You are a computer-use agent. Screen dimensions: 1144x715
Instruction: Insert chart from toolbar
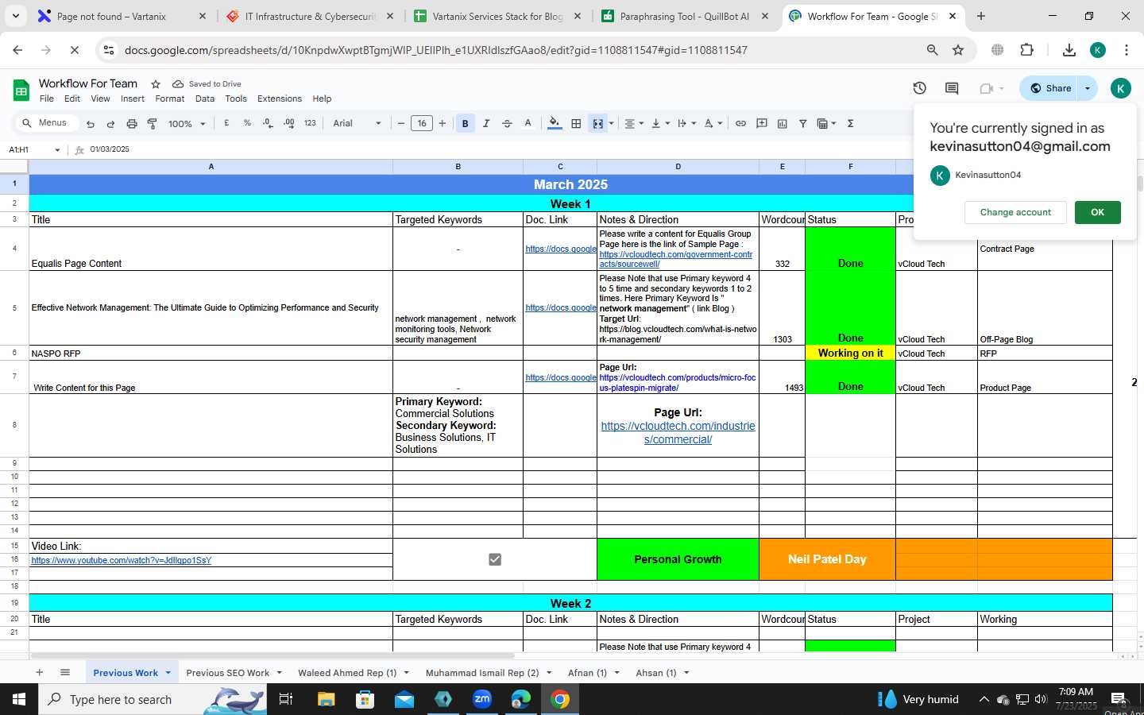click(x=782, y=123)
